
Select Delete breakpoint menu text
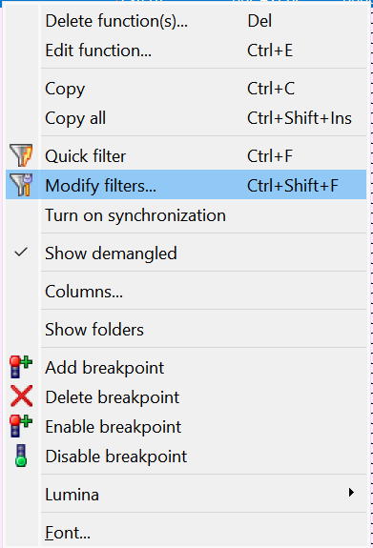113,397
